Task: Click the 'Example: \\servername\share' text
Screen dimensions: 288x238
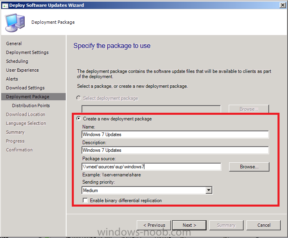Action: pos(111,175)
